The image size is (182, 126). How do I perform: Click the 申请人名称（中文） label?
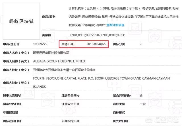coord(16,53)
